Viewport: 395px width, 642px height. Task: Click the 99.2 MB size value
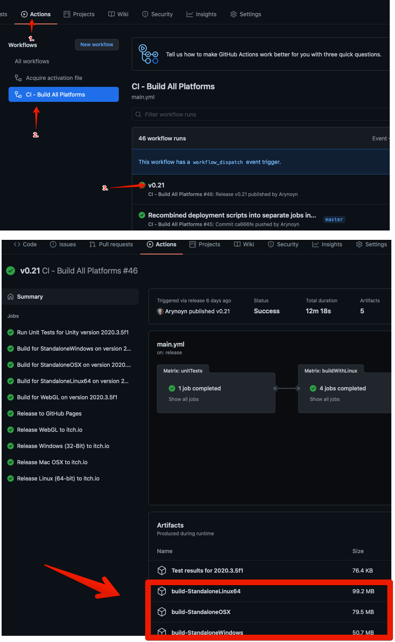coord(363,591)
